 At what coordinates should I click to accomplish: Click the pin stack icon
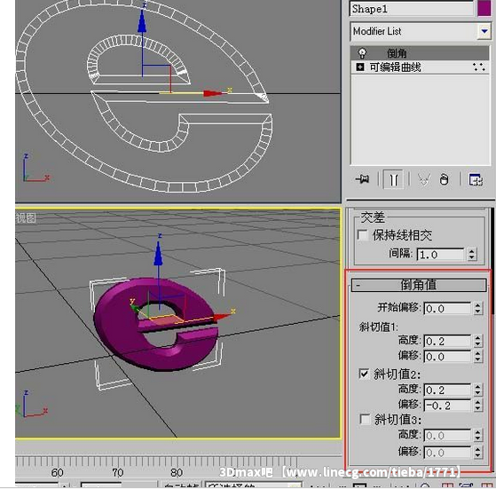363,179
